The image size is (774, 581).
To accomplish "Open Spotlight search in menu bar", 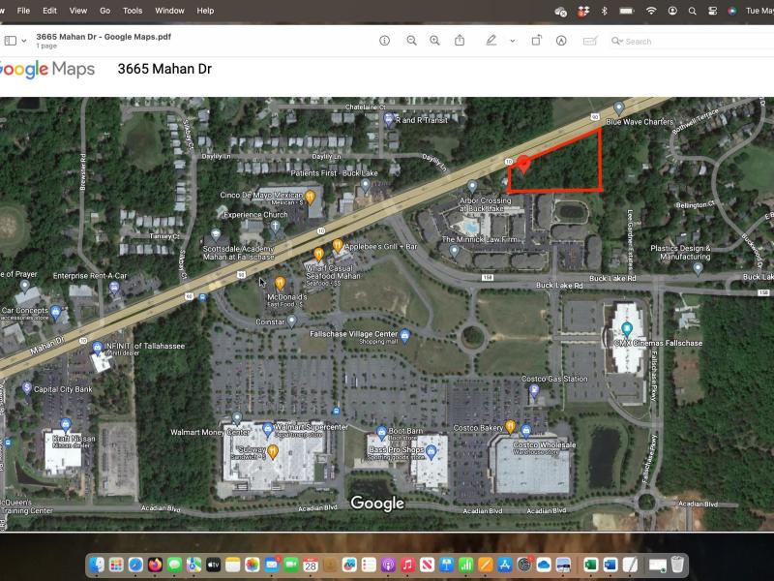I will 692,11.
